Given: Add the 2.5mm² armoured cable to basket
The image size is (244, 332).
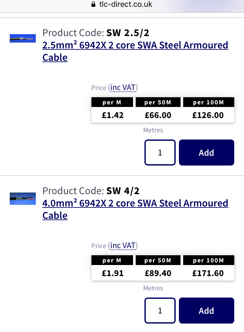Looking at the screenshot, I should 206,153.
